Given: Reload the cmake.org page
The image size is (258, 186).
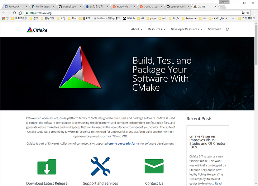Looking at the screenshot, I should click(15, 13).
